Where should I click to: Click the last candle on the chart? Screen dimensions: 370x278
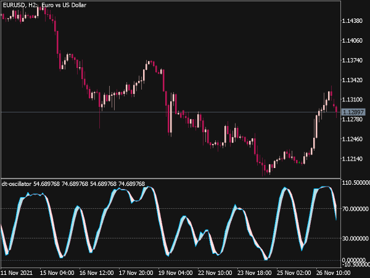[x=336, y=109]
